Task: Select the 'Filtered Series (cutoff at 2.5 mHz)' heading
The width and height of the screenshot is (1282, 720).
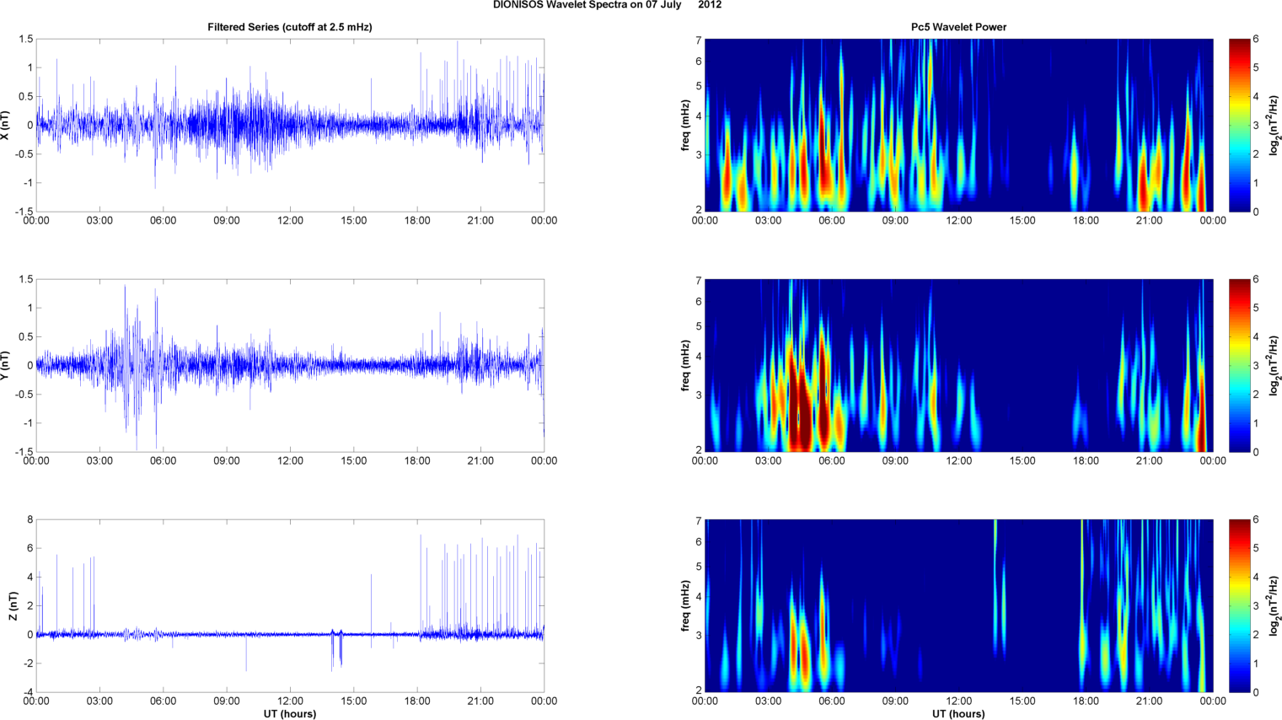Action: click(x=290, y=27)
